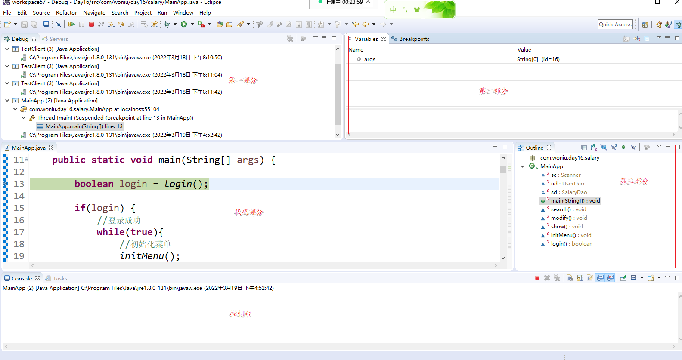Open the Open Console dropdown arrow
Screen dimensions: 682x360
click(x=659, y=278)
